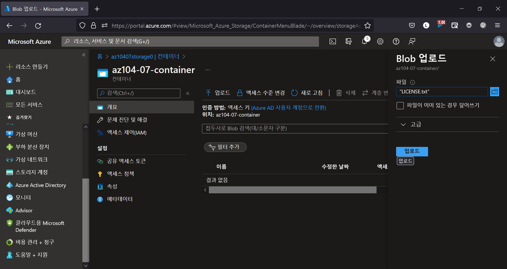Collapse the left portal sidebar

[84, 55]
